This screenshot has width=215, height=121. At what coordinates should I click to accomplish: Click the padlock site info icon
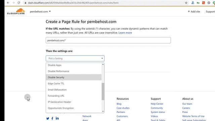(x=26, y=3)
